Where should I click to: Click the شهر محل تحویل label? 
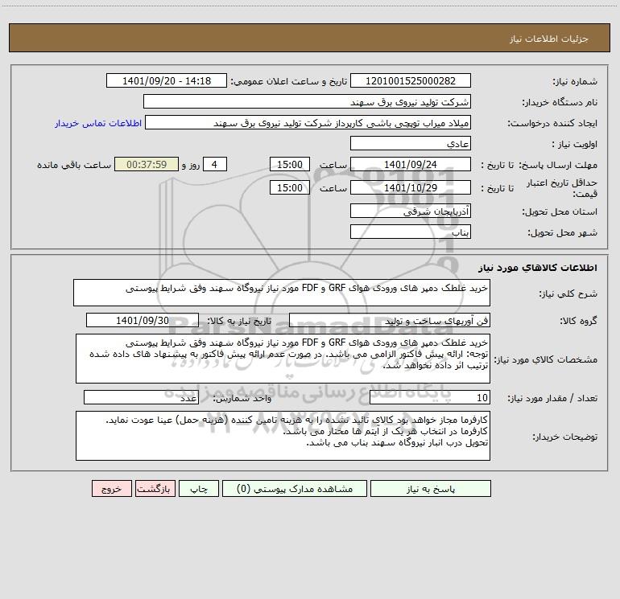[x=562, y=232]
